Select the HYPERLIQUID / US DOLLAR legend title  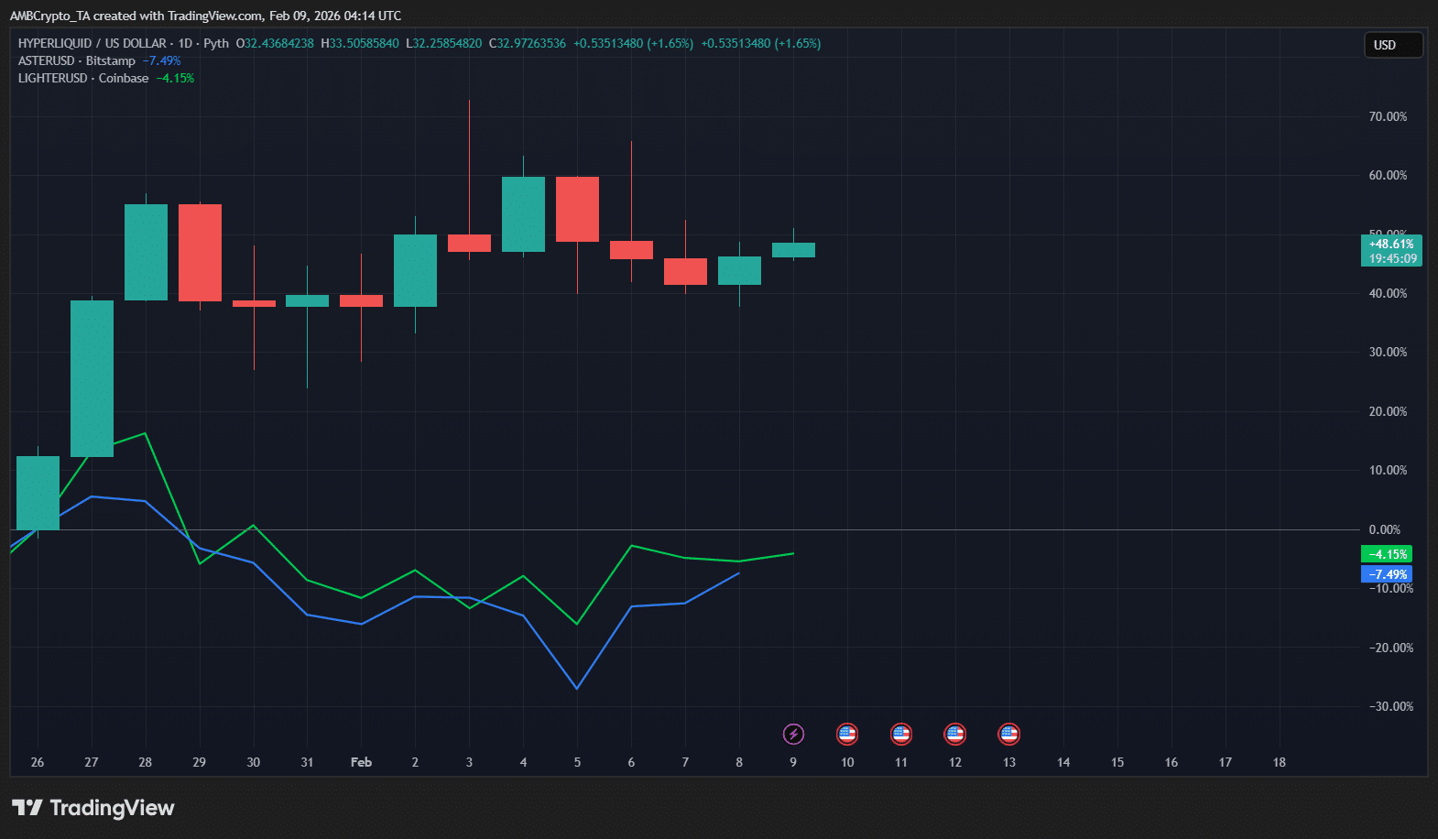tap(92, 43)
